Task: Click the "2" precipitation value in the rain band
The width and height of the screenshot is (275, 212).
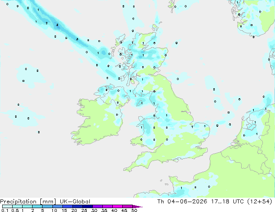Action: click(x=46, y=23)
